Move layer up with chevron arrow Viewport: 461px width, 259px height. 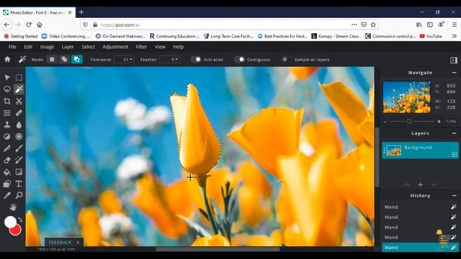click(407, 185)
